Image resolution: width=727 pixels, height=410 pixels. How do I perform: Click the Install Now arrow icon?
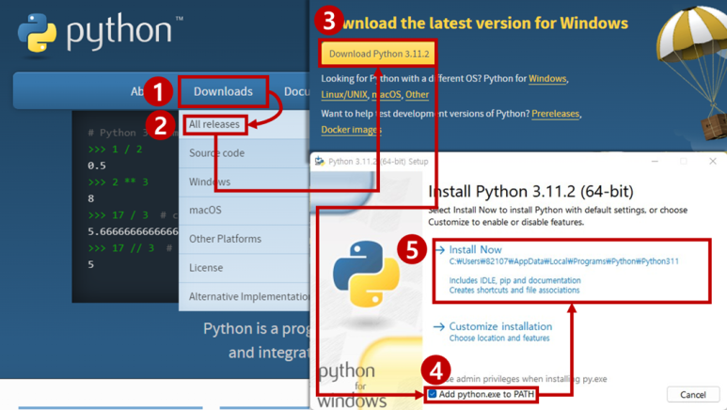tap(439, 250)
